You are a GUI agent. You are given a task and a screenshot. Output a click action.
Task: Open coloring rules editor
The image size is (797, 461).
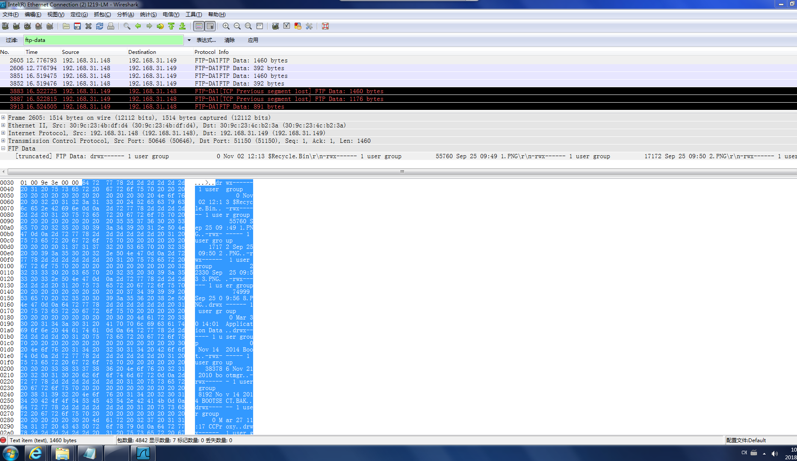[298, 26]
